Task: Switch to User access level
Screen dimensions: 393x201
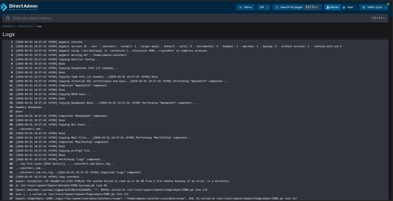Action: coord(348,7)
